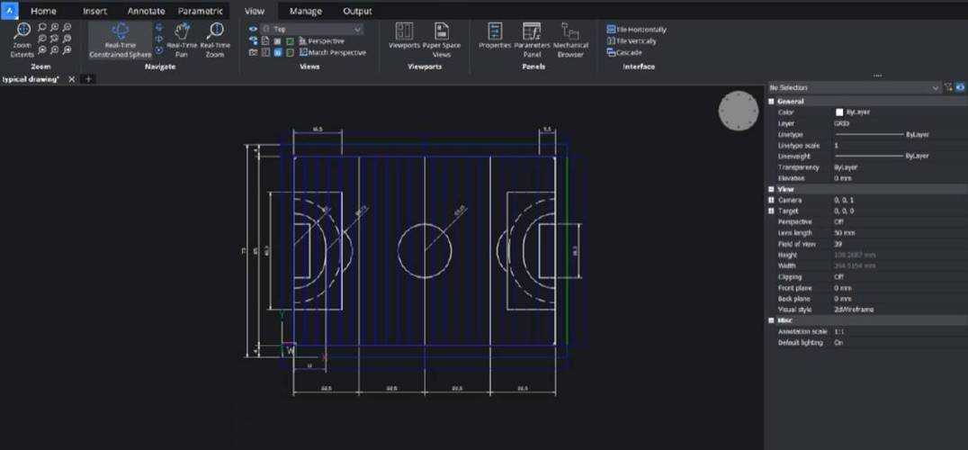
Task: Click the ByLayer color swatch
Action: click(x=838, y=112)
